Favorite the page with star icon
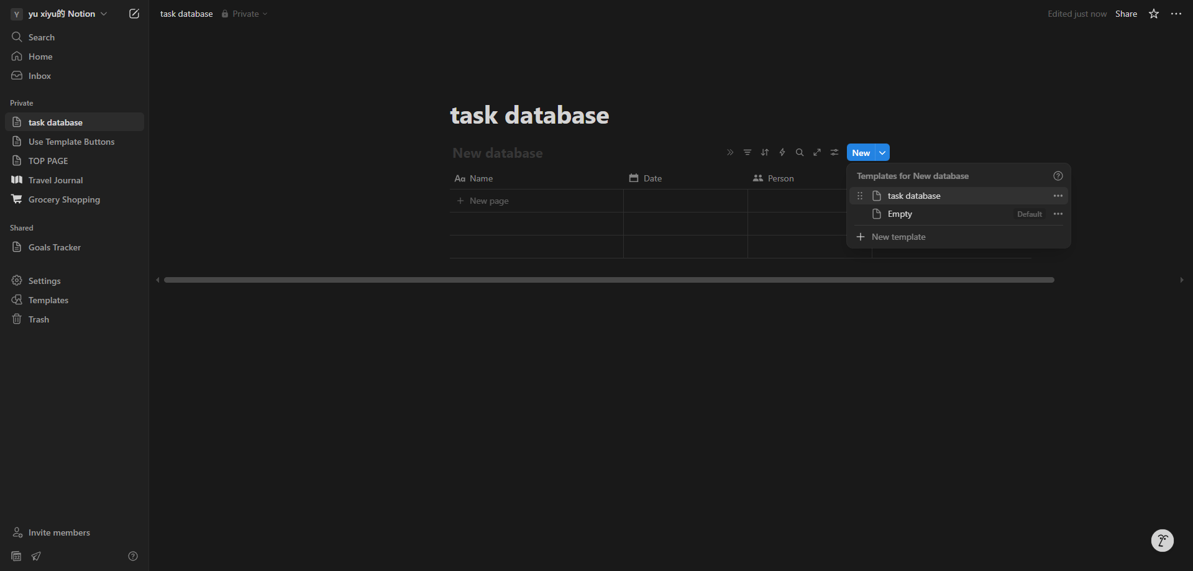 (1154, 14)
